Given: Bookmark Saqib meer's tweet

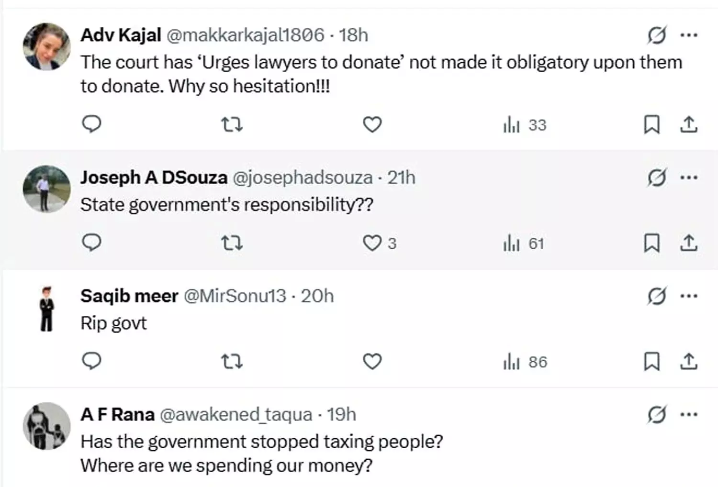Looking at the screenshot, I should (x=651, y=362).
